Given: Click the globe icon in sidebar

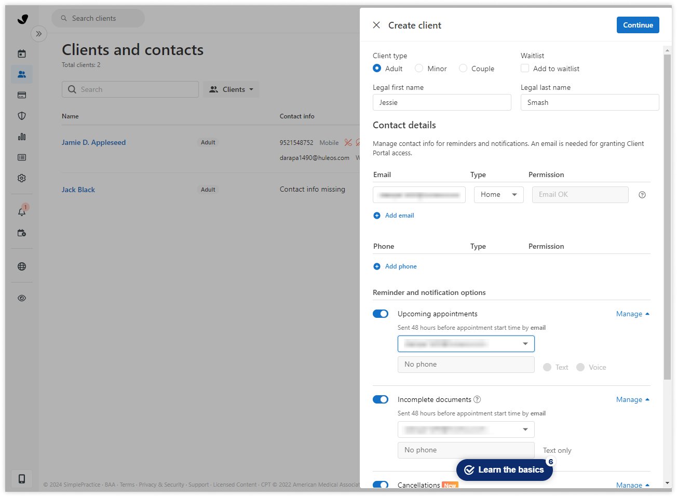Looking at the screenshot, I should click(22, 266).
